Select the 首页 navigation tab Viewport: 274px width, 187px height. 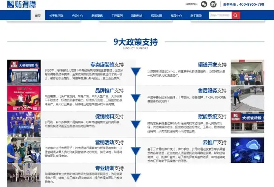click(x=38, y=16)
